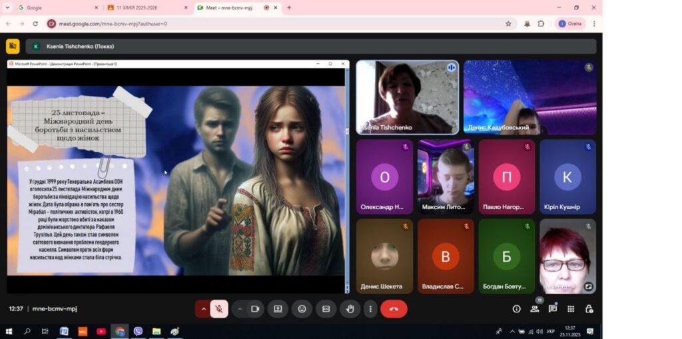The width and height of the screenshot is (682, 339).
Task: Unmute the microphone in Meet
Action: tap(219, 309)
